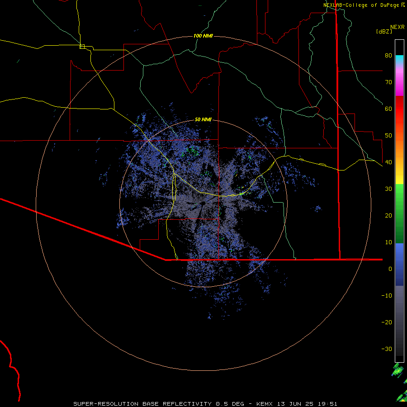Click the NEXLAB-College of DuPage label
The width and height of the screenshot is (407, 407).
(x=364, y=5)
